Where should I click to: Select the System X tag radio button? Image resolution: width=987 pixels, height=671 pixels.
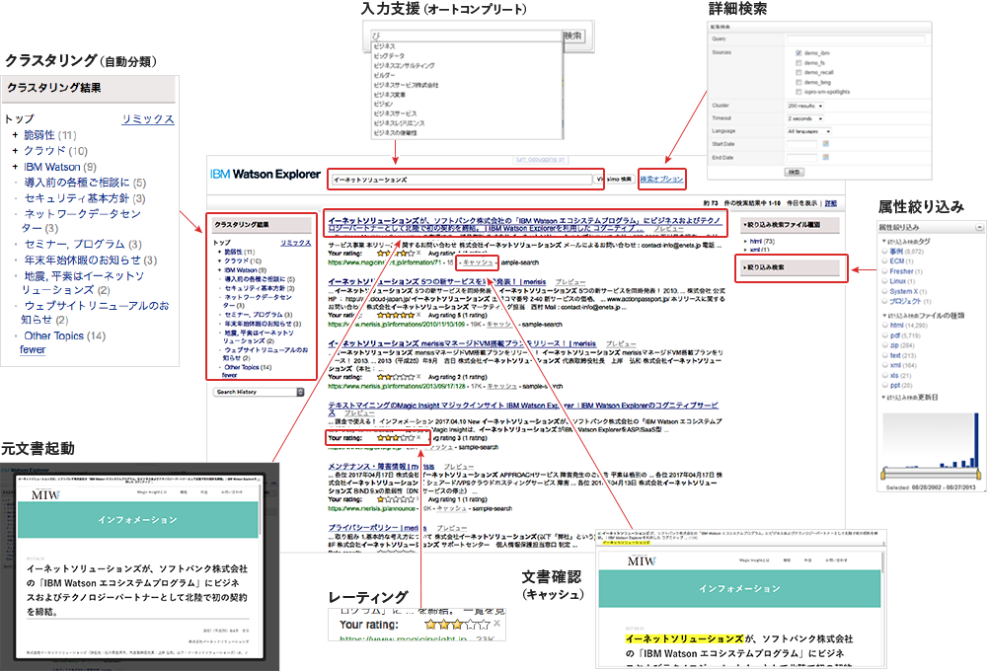[884, 291]
